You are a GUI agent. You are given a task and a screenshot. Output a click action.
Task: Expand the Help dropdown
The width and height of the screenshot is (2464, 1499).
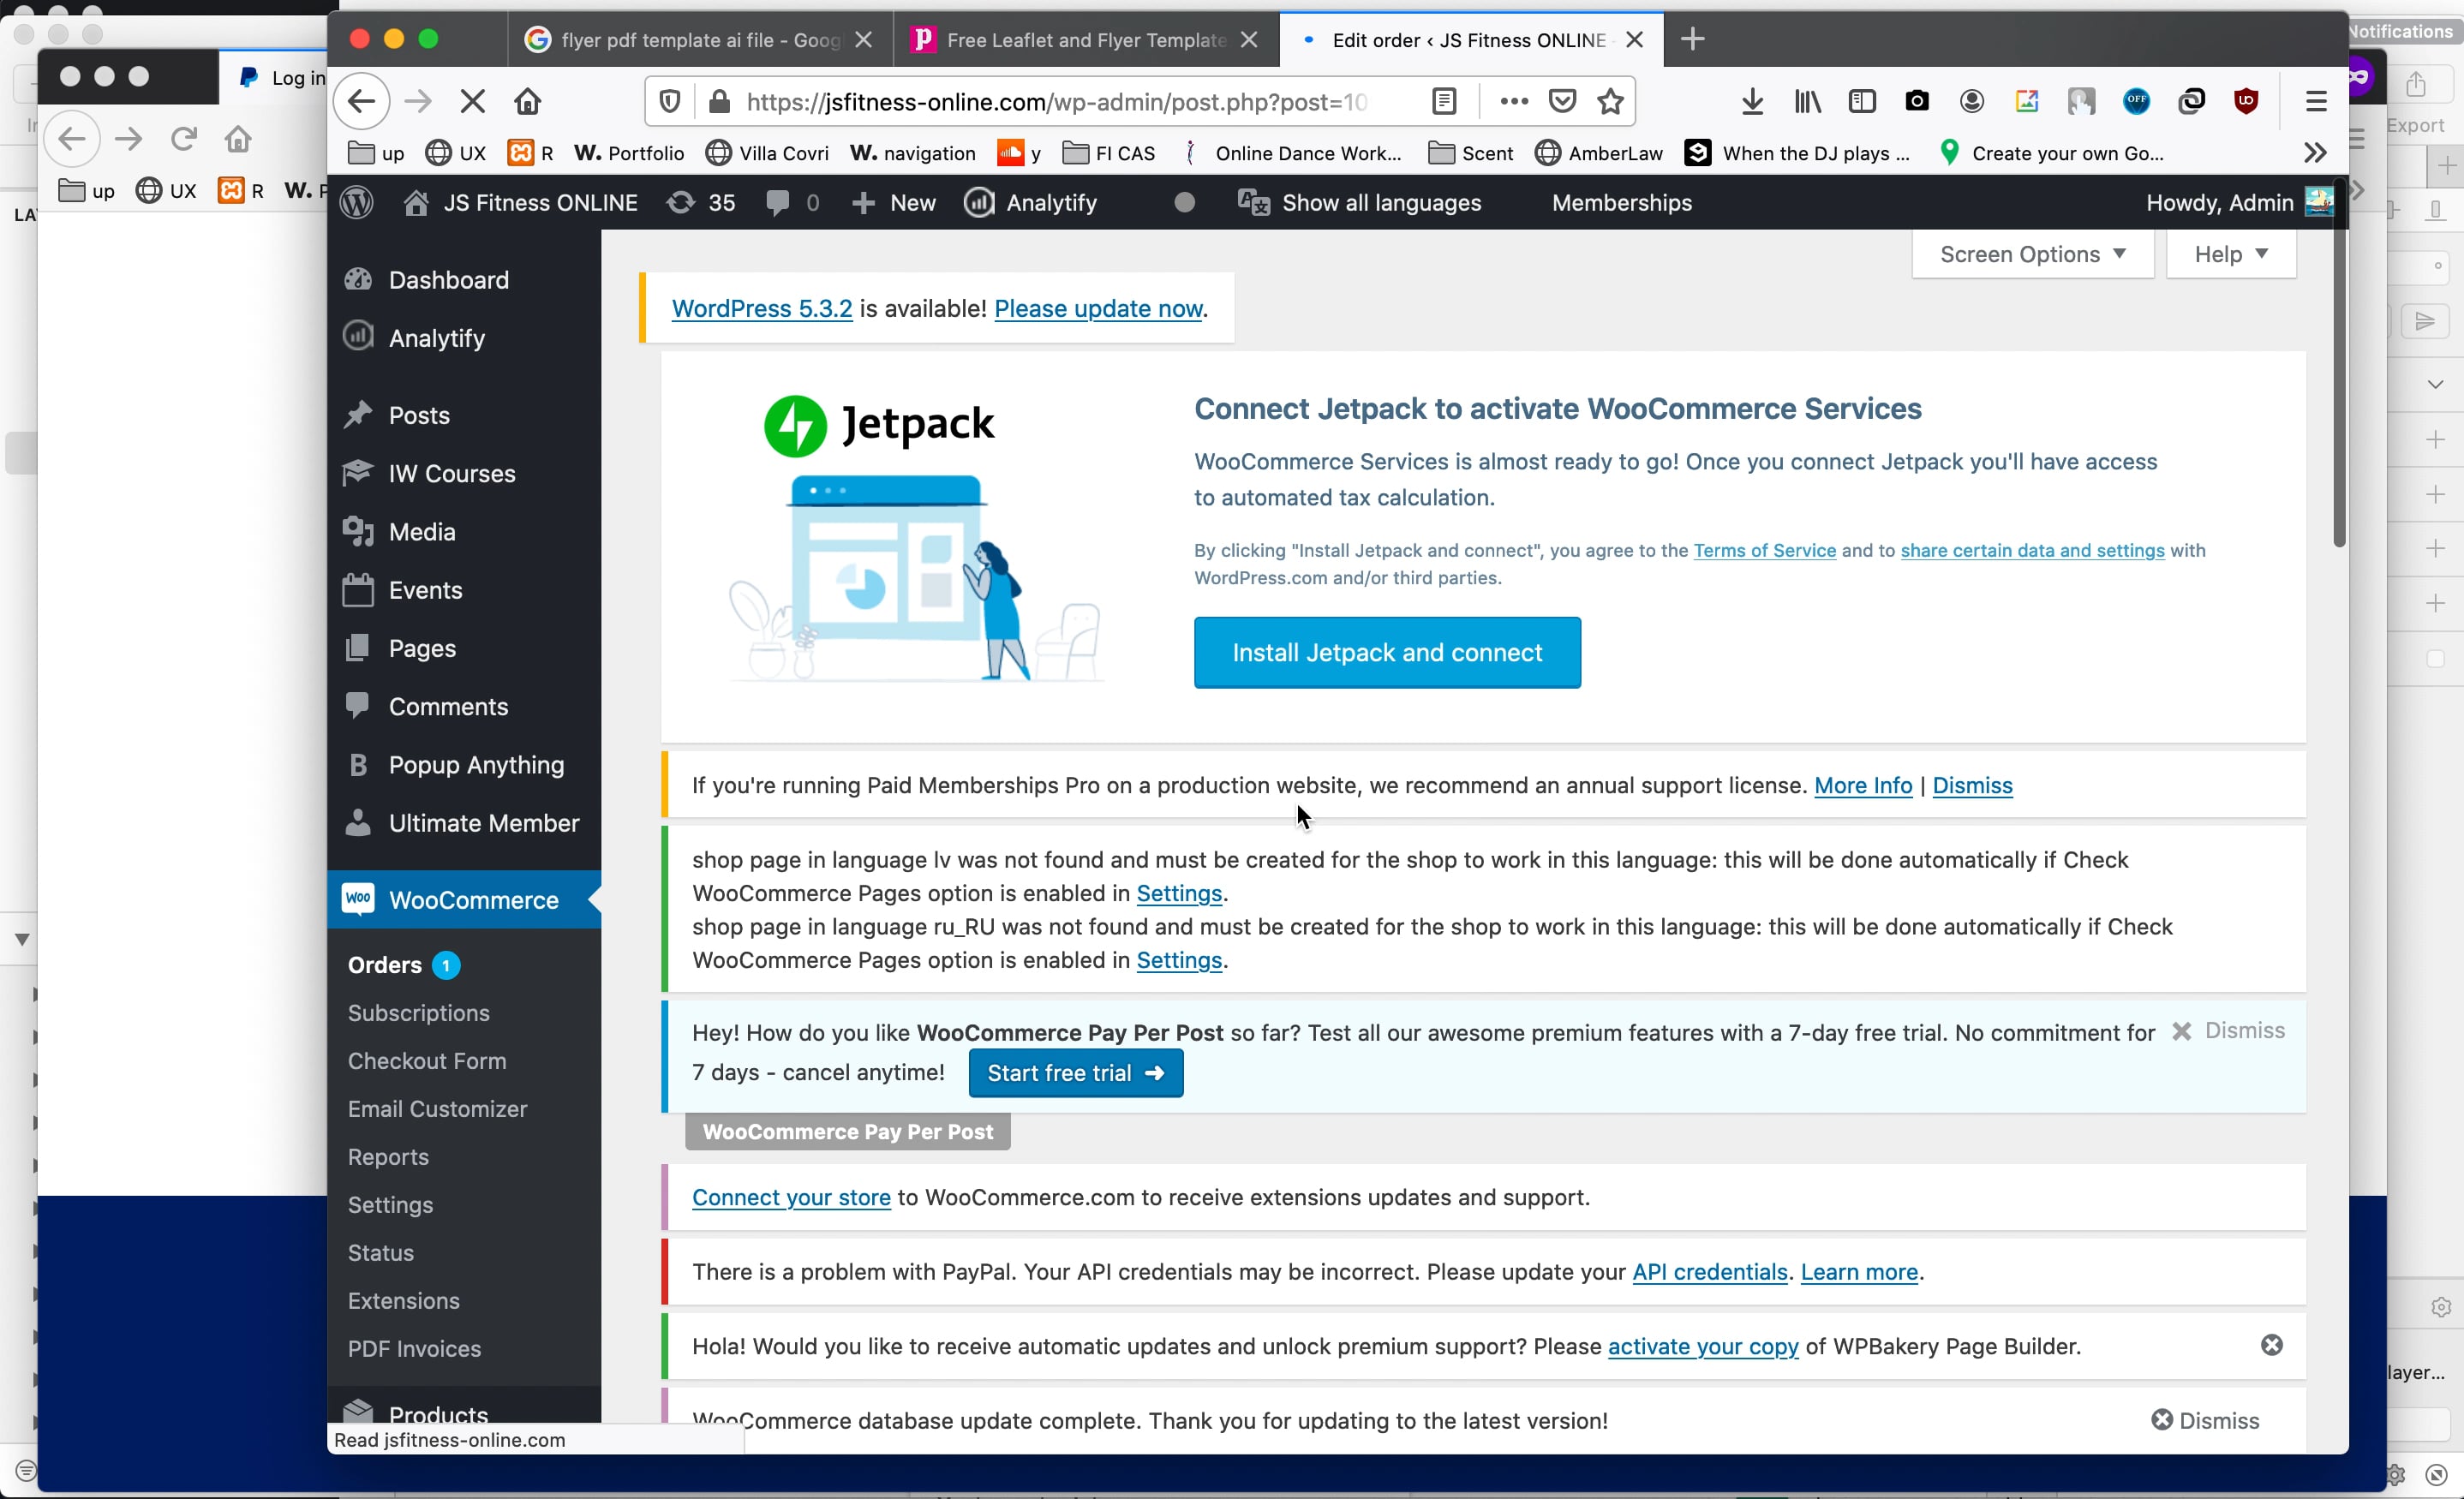2230,254
